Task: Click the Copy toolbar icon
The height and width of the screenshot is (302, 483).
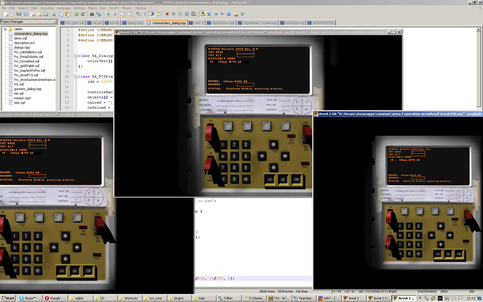Action: click(x=61, y=14)
